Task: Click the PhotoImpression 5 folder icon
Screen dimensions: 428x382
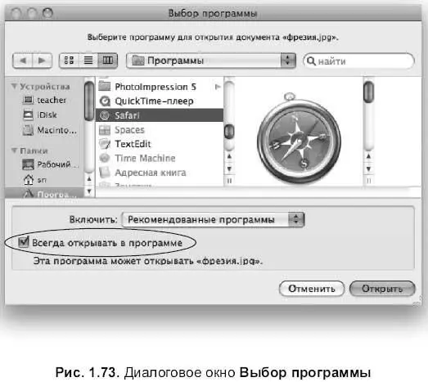Action: (x=104, y=87)
